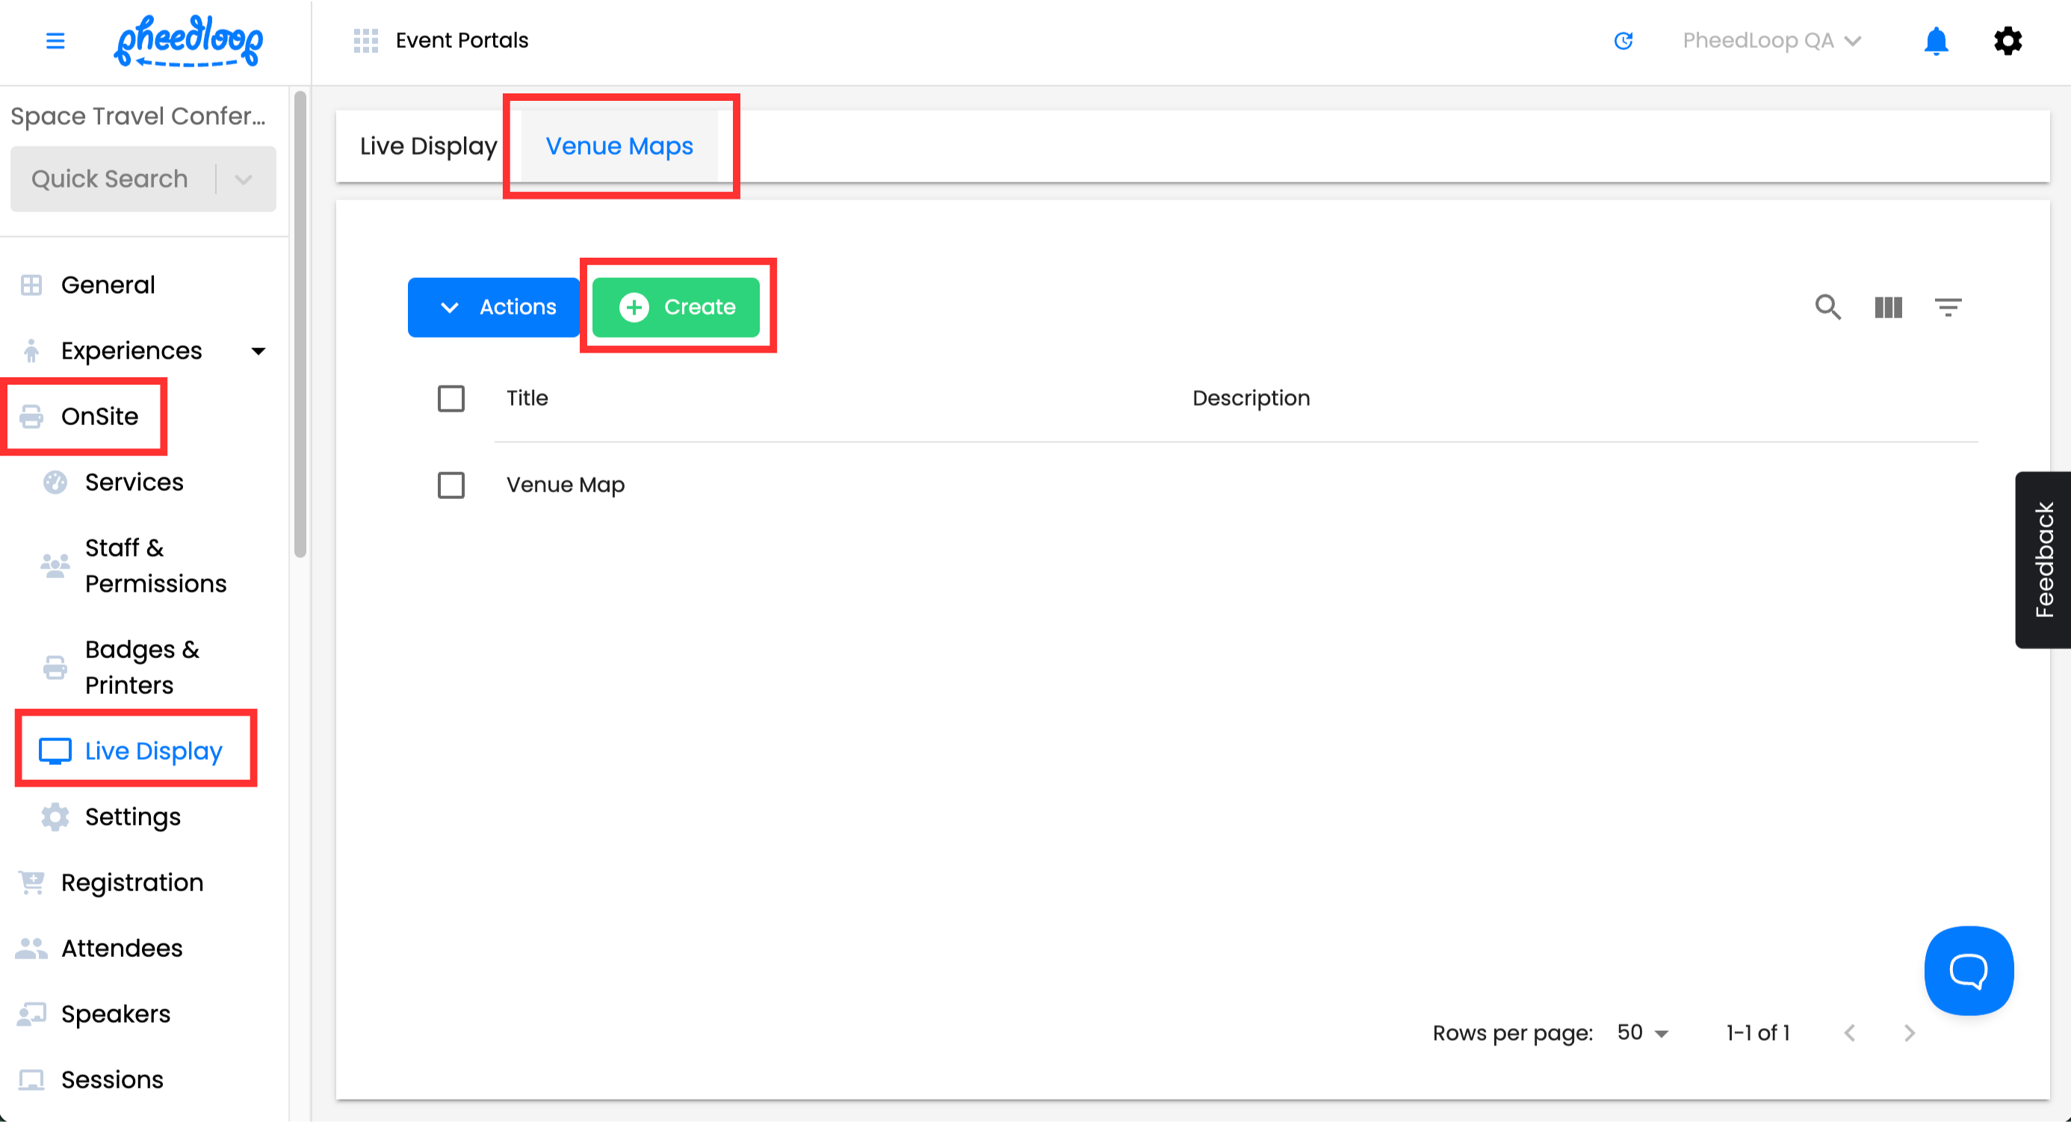Click the hamburger menu icon
Viewport: 2071px width, 1122px height.
pos(55,40)
